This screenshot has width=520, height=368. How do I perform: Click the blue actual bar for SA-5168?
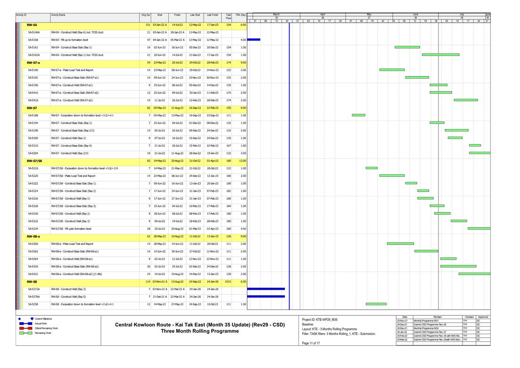coord(254,40)
